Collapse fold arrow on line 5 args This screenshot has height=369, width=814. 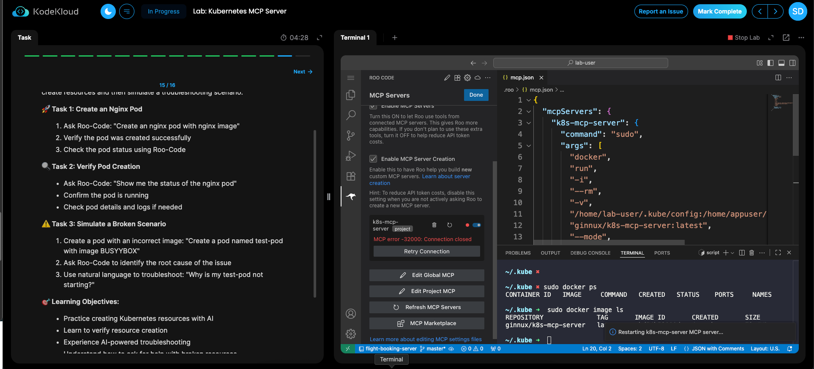(x=529, y=146)
